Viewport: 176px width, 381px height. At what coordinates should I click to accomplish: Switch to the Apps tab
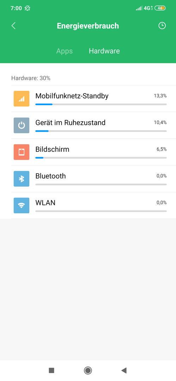[65, 51]
